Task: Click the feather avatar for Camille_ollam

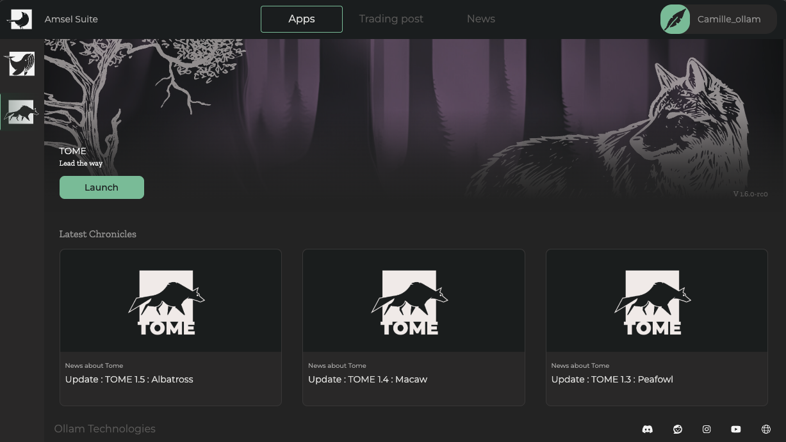Action: [675, 19]
